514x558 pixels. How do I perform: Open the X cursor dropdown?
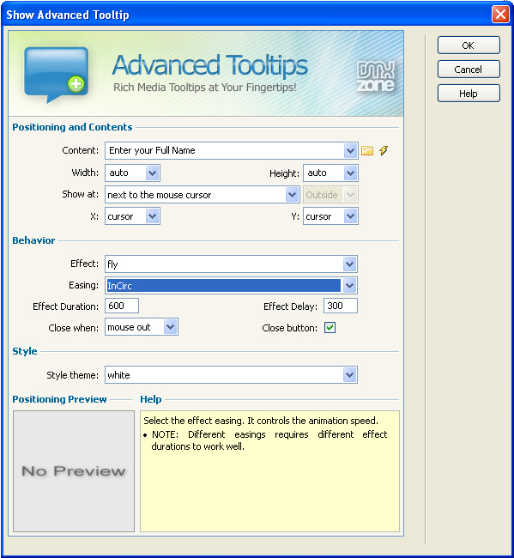152,216
